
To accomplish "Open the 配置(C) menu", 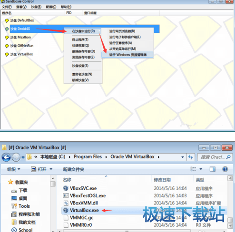I will [51, 7].
